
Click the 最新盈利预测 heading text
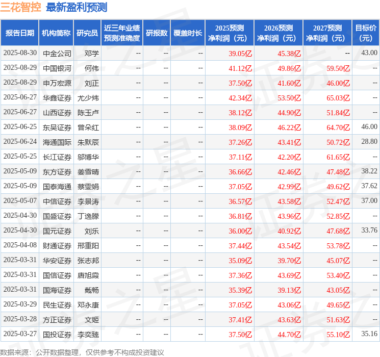click(77, 7)
